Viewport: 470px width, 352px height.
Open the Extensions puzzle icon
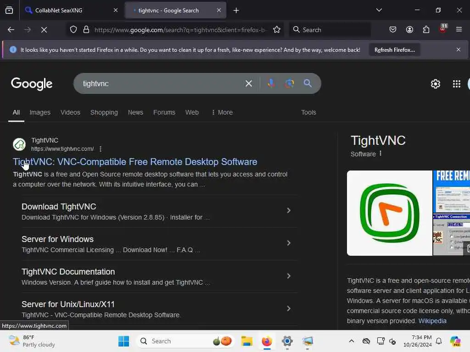click(426, 30)
